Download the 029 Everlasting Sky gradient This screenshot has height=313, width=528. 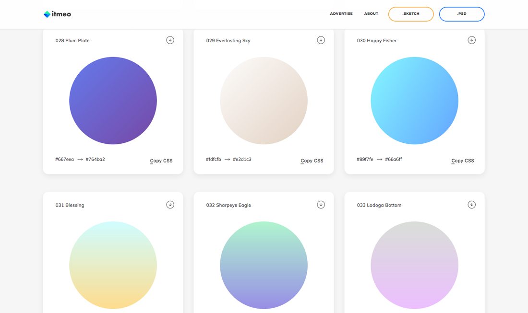click(x=321, y=40)
